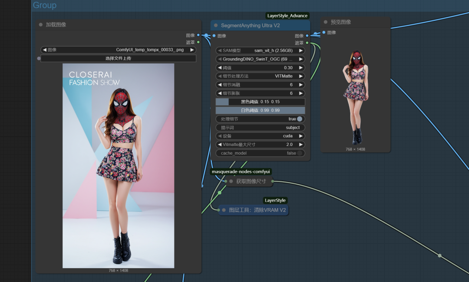Select next 设备 option with right arrow

pyautogui.click(x=301, y=136)
